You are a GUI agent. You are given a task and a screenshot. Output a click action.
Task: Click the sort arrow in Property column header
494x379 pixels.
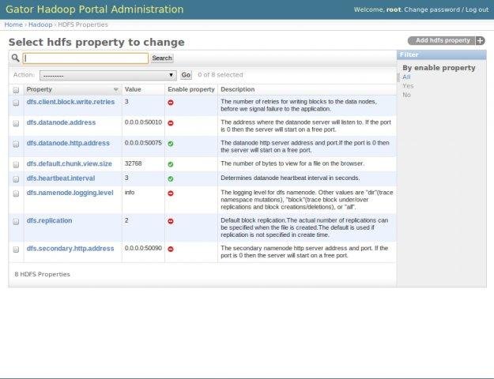click(116, 90)
